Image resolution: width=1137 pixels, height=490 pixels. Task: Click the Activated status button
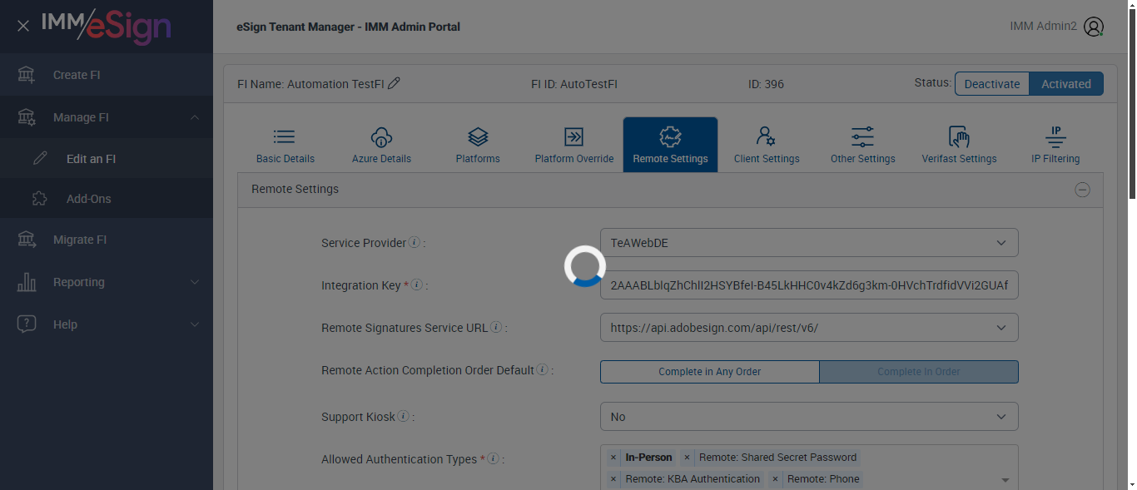click(1066, 84)
